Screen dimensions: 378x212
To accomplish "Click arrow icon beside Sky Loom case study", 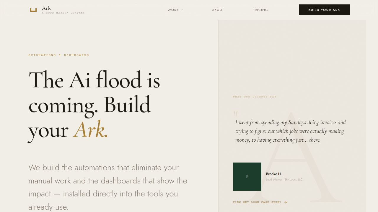I will point(286,202).
